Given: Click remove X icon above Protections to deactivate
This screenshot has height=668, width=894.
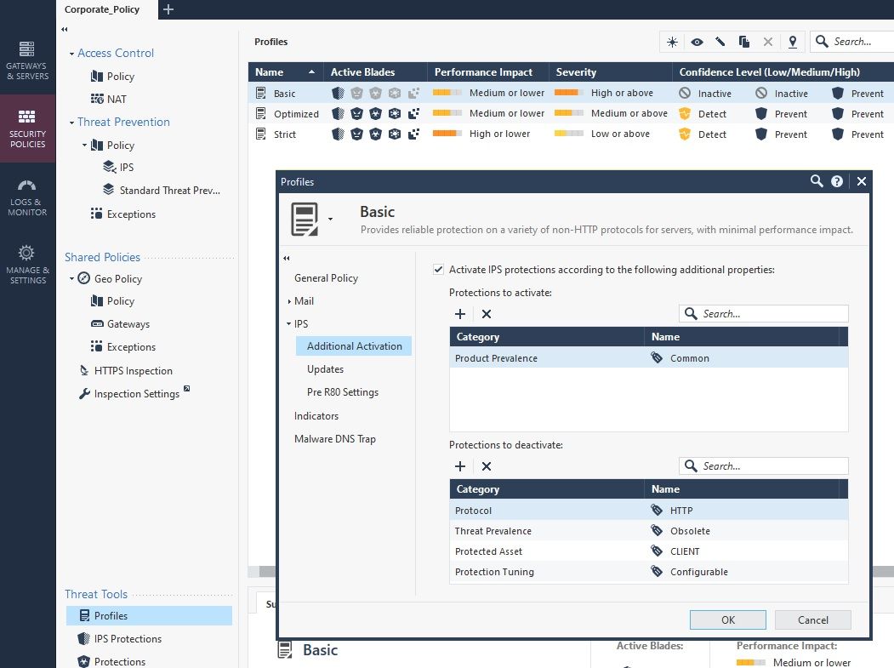Looking at the screenshot, I should (487, 466).
